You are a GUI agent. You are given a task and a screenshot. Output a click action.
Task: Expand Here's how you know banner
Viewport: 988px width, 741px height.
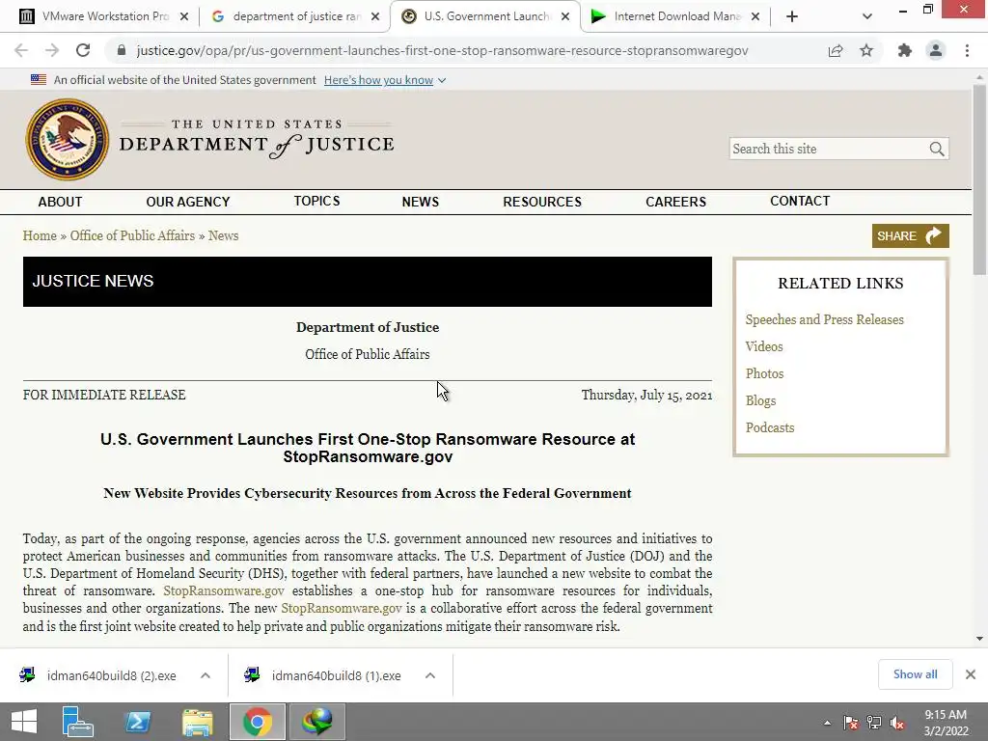pyautogui.click(x=385, y=80)
